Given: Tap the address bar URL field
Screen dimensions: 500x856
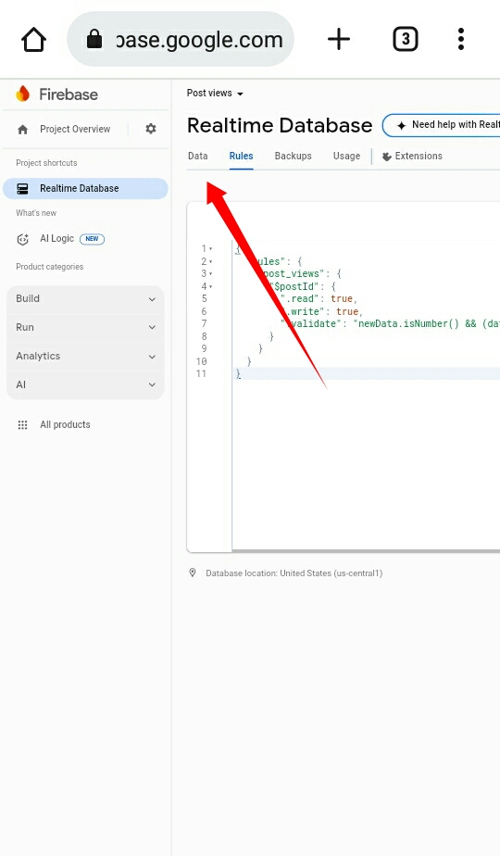Looking at the screenshot, I should (x=181, y=39).
